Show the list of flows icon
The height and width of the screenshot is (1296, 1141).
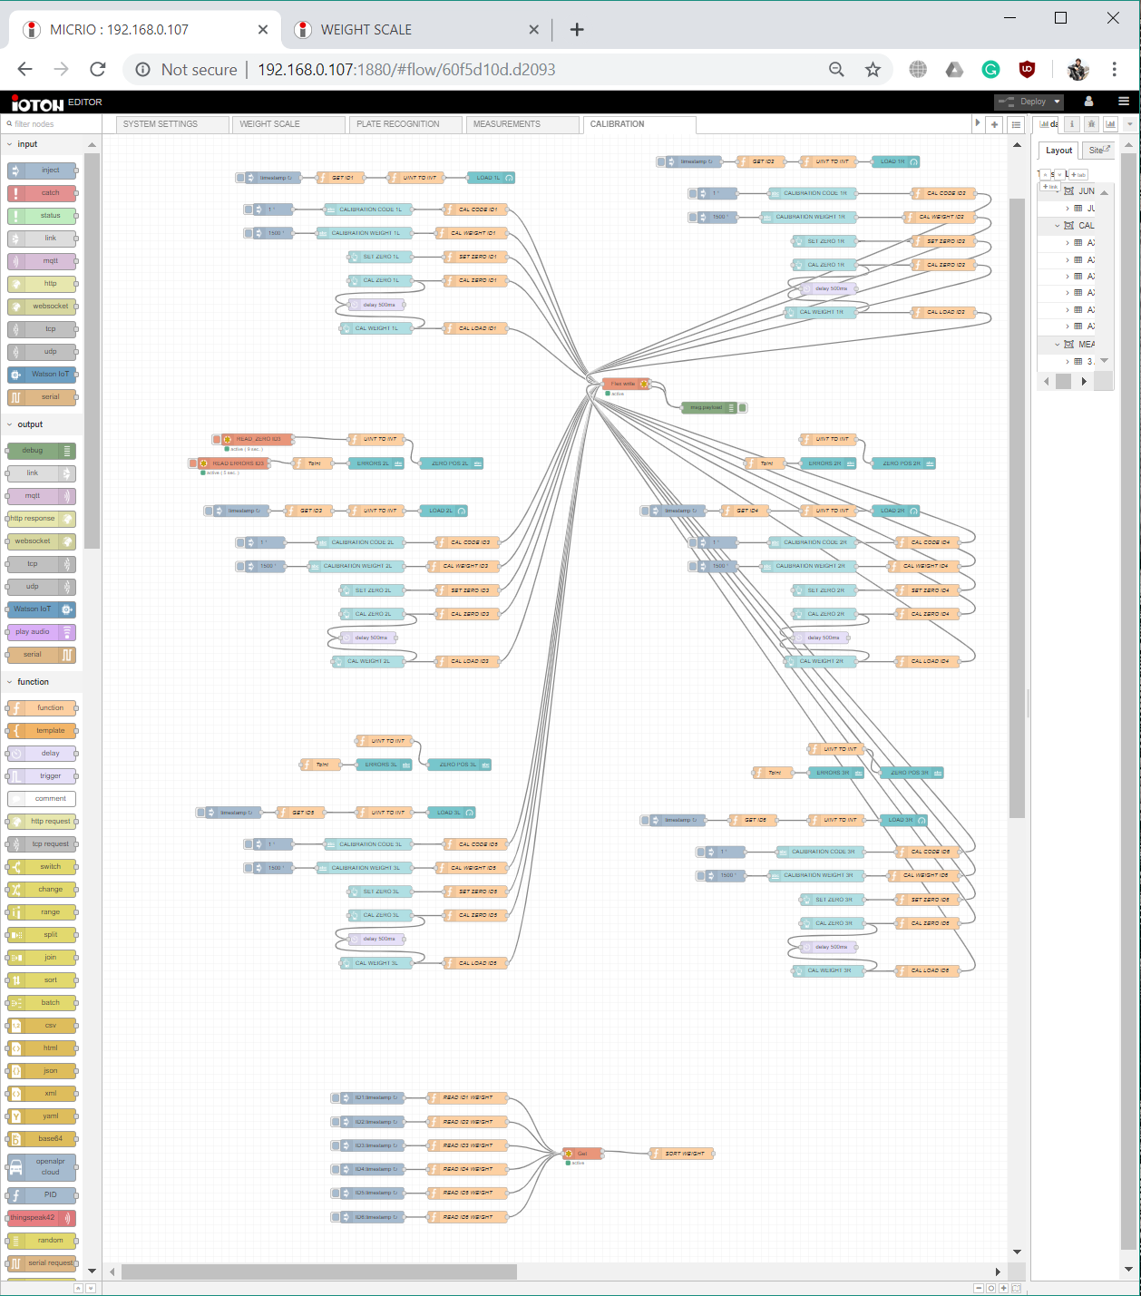coord(1017,125)
